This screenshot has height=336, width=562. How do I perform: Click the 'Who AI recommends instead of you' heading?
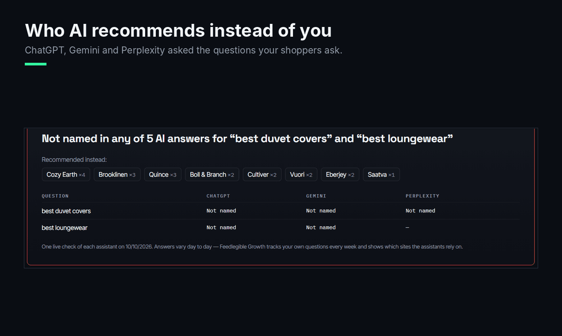tap(178, 31)
